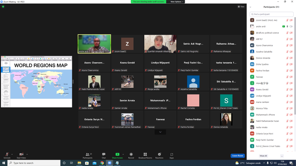The width and height of the screenshot is (296, 166).
Task: Select Rachel Cornelia pink avatar tile
Action: (193, 101)
